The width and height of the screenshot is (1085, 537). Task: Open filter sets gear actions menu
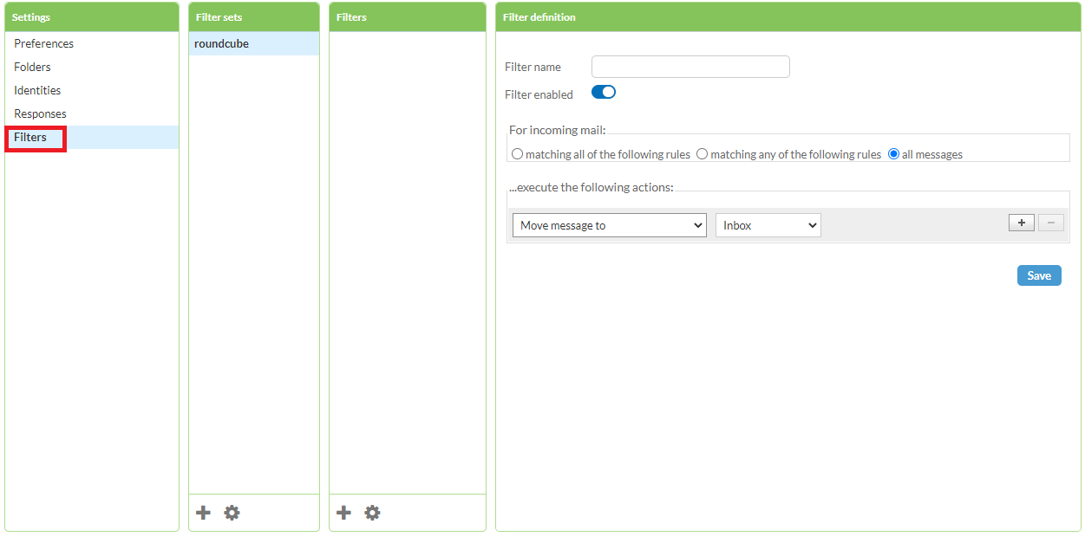[232, 513]
